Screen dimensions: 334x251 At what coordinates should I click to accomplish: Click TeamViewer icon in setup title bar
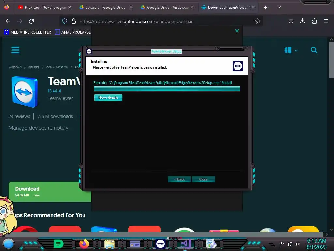point(89,51)
